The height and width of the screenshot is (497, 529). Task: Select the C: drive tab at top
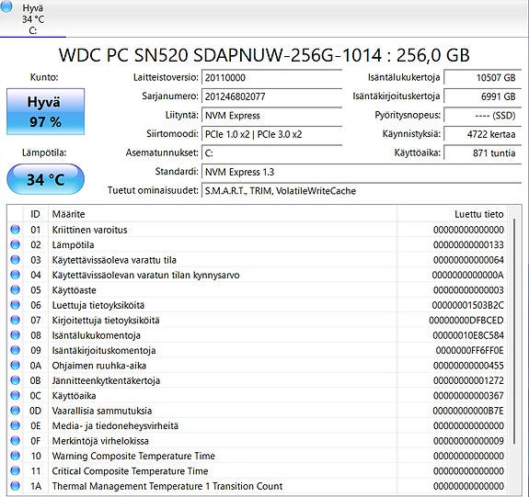point(33,19)
